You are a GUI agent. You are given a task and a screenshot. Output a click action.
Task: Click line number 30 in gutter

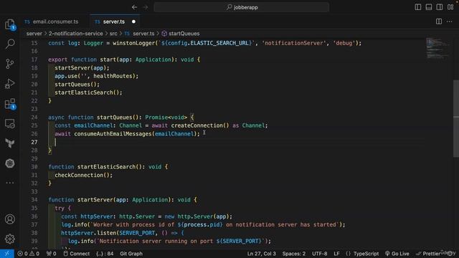pyautogui.click(x=34, y=167)
